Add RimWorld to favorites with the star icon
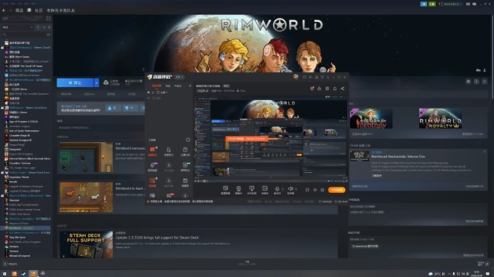Image resolution: width=494 pixels, height=277 pixels. (484, 82)
